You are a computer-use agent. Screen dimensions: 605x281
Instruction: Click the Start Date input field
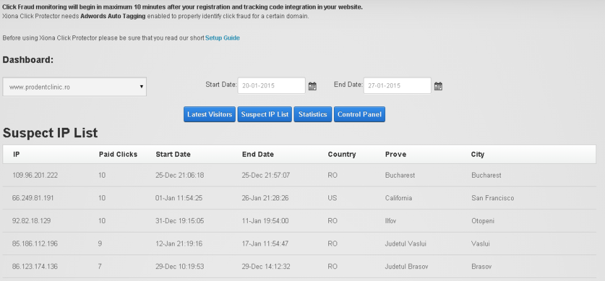pyautogui.click(x=272, y=86)
